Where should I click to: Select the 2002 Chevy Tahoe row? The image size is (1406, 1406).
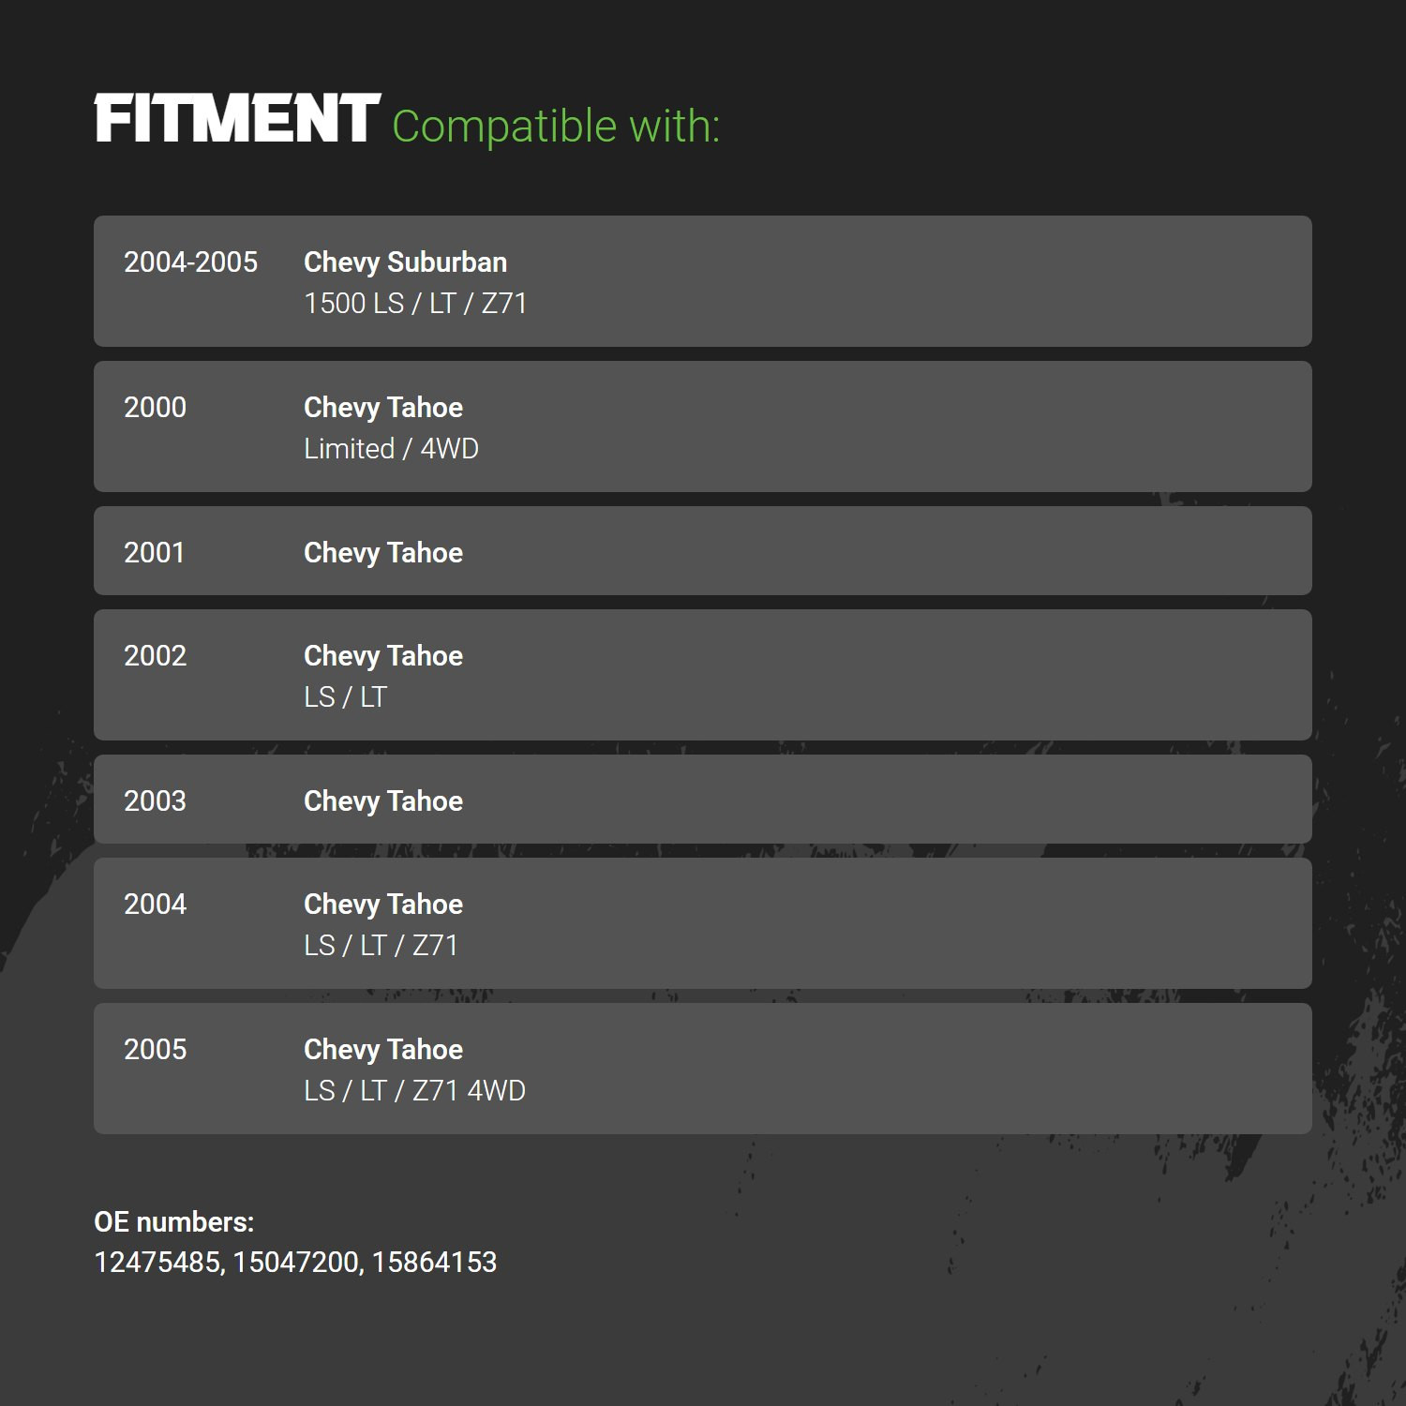click(x=703, y=675)
